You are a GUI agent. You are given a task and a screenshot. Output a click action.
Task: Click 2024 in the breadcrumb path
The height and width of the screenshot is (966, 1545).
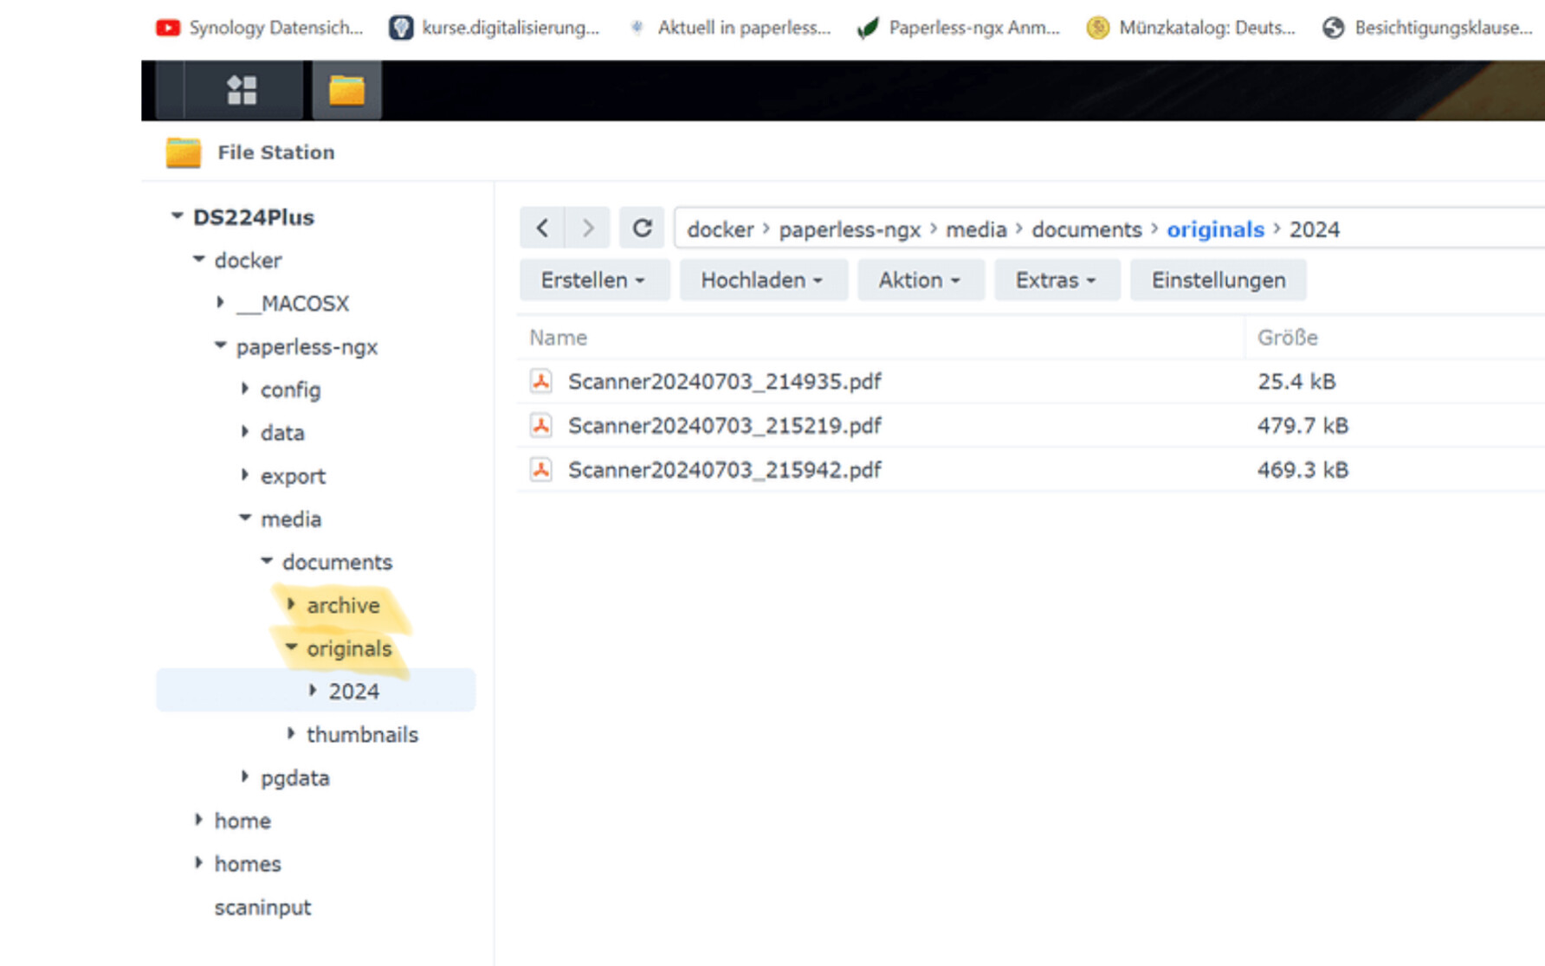pos(1315,229)
